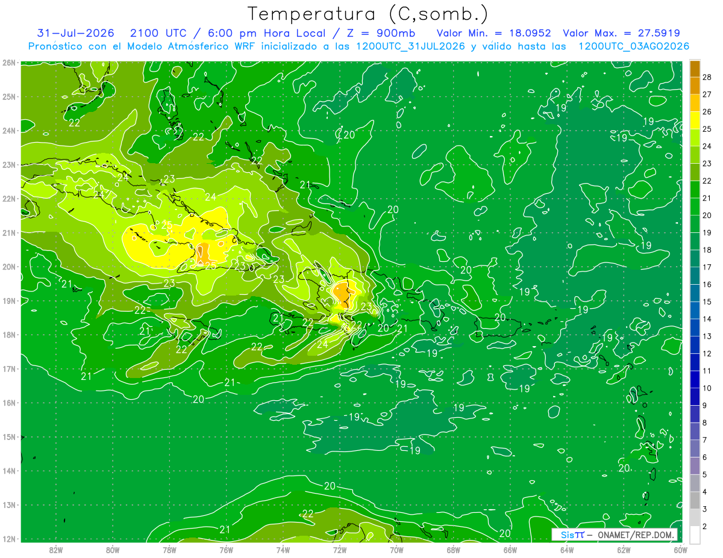Click the legend swatch between values 5 and 6

695,466
